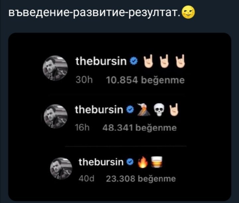Open theburësin username on the 30h comment
239x203 pixels.
(101, 61)
